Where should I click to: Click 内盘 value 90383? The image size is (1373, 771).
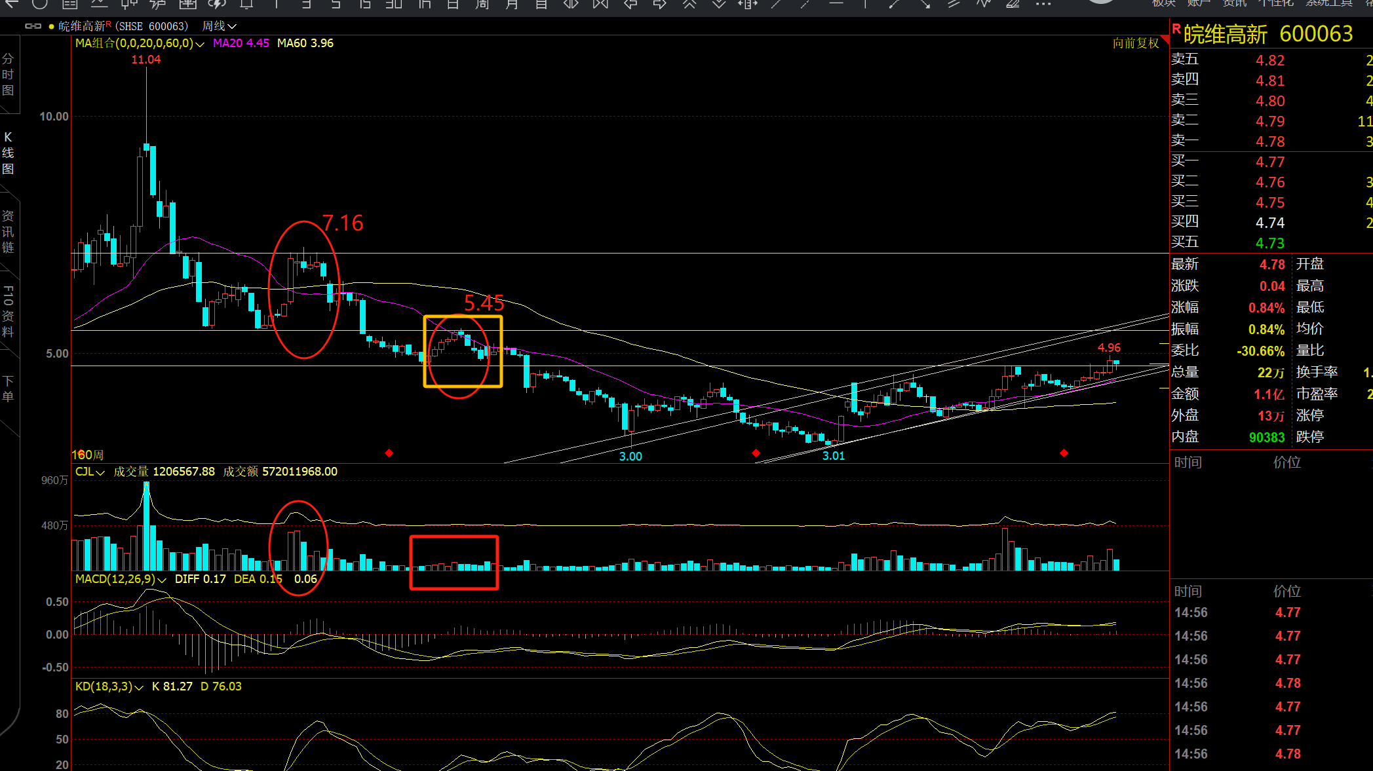[x=1266, y=438]
